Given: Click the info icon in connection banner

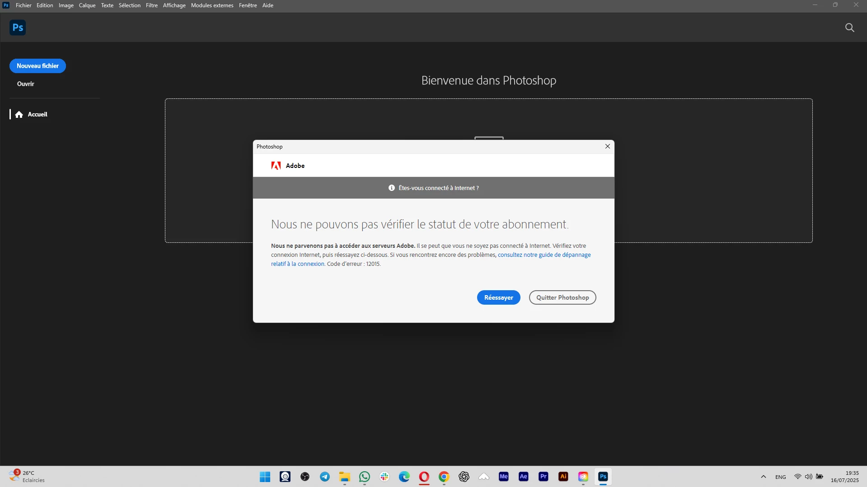Looking at the screenshot, I should pos(392,188).
